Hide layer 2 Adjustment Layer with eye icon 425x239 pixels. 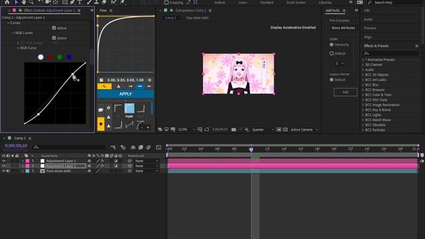click(x=4, y=166)
